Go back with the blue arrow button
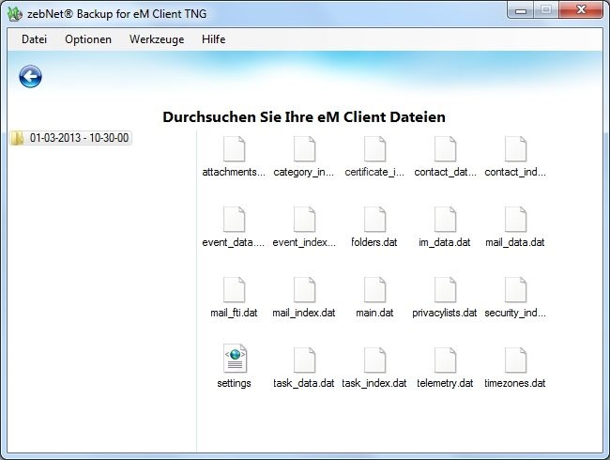Viewport: 610px width, 460px height. pyautogui.click(x=30, y=77)
